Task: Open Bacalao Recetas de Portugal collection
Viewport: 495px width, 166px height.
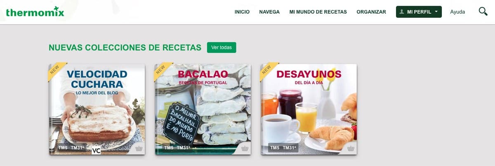Action: click(203, 109)
